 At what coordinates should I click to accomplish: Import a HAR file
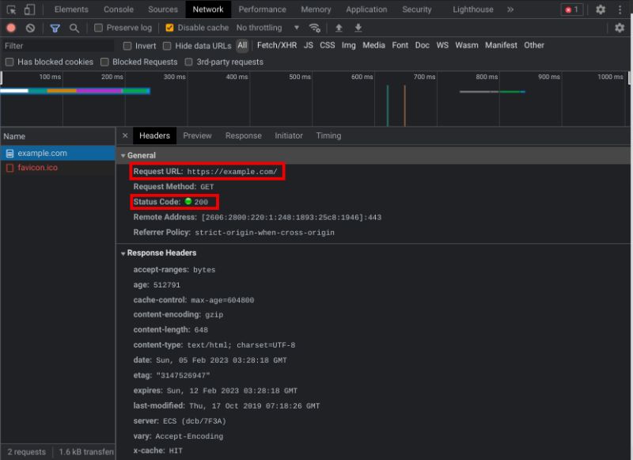click(339, 28)
